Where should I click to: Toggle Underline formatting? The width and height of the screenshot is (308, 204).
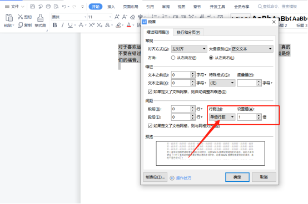[70, 25]
